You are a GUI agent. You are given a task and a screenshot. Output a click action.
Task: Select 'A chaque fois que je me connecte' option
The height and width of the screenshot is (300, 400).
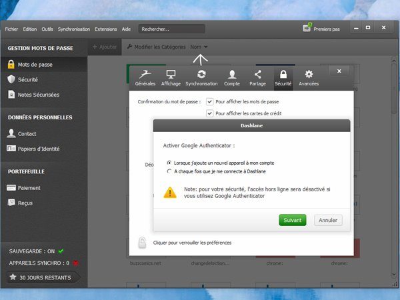click(x=169, y=171)
